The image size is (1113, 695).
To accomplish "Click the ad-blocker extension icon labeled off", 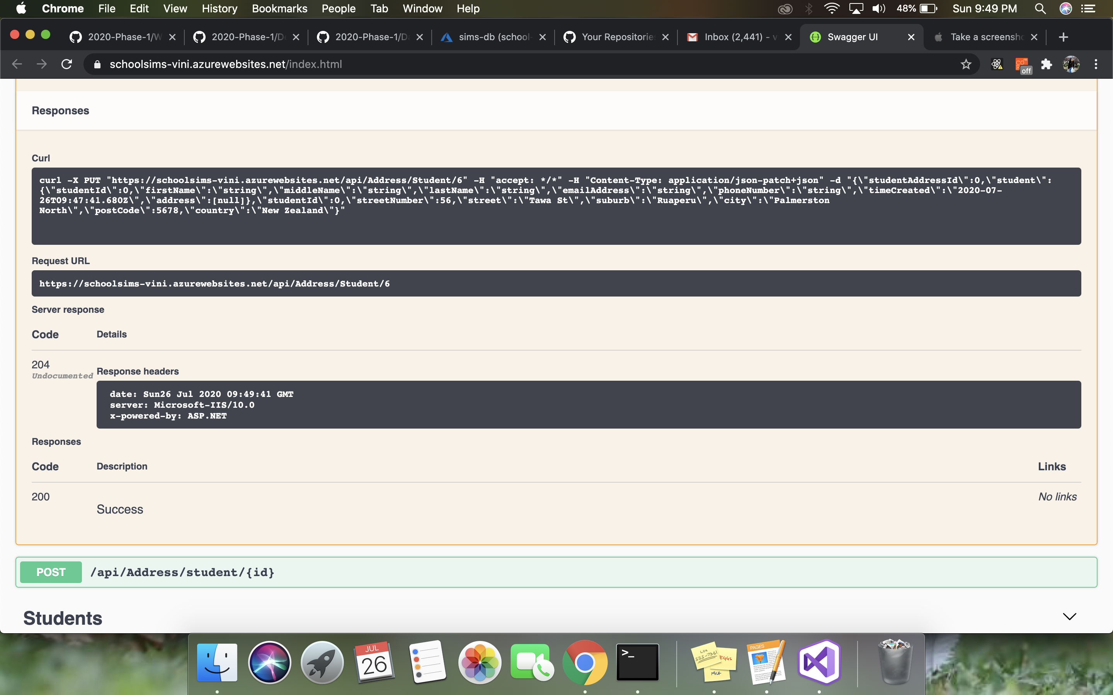I will 1023,65.
